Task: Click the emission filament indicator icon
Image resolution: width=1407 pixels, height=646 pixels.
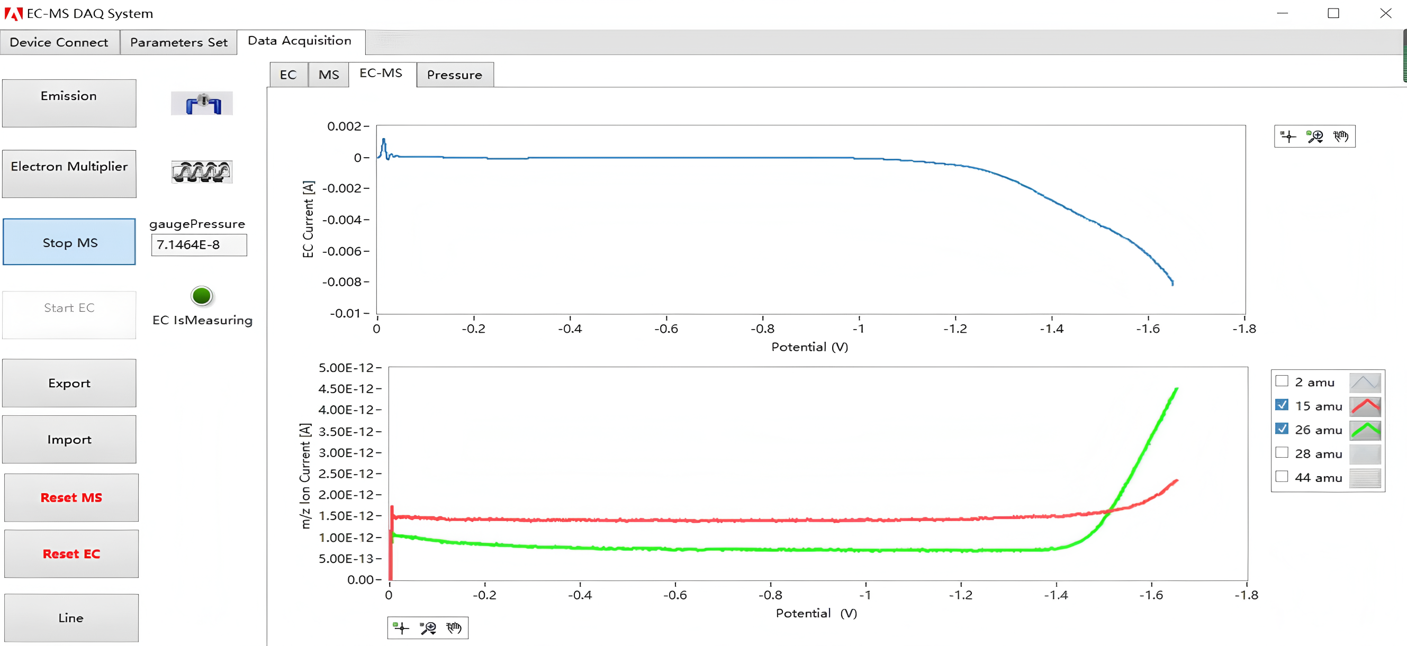Action: point(202,103)
